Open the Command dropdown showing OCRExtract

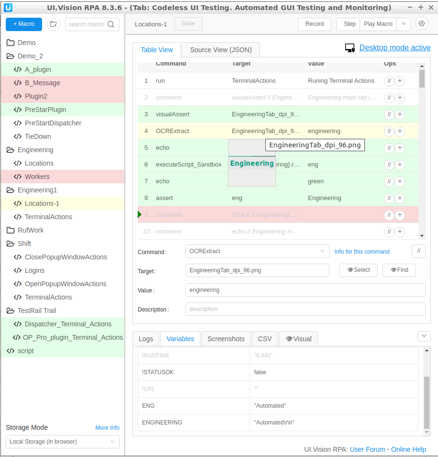[x=257, y=251]
